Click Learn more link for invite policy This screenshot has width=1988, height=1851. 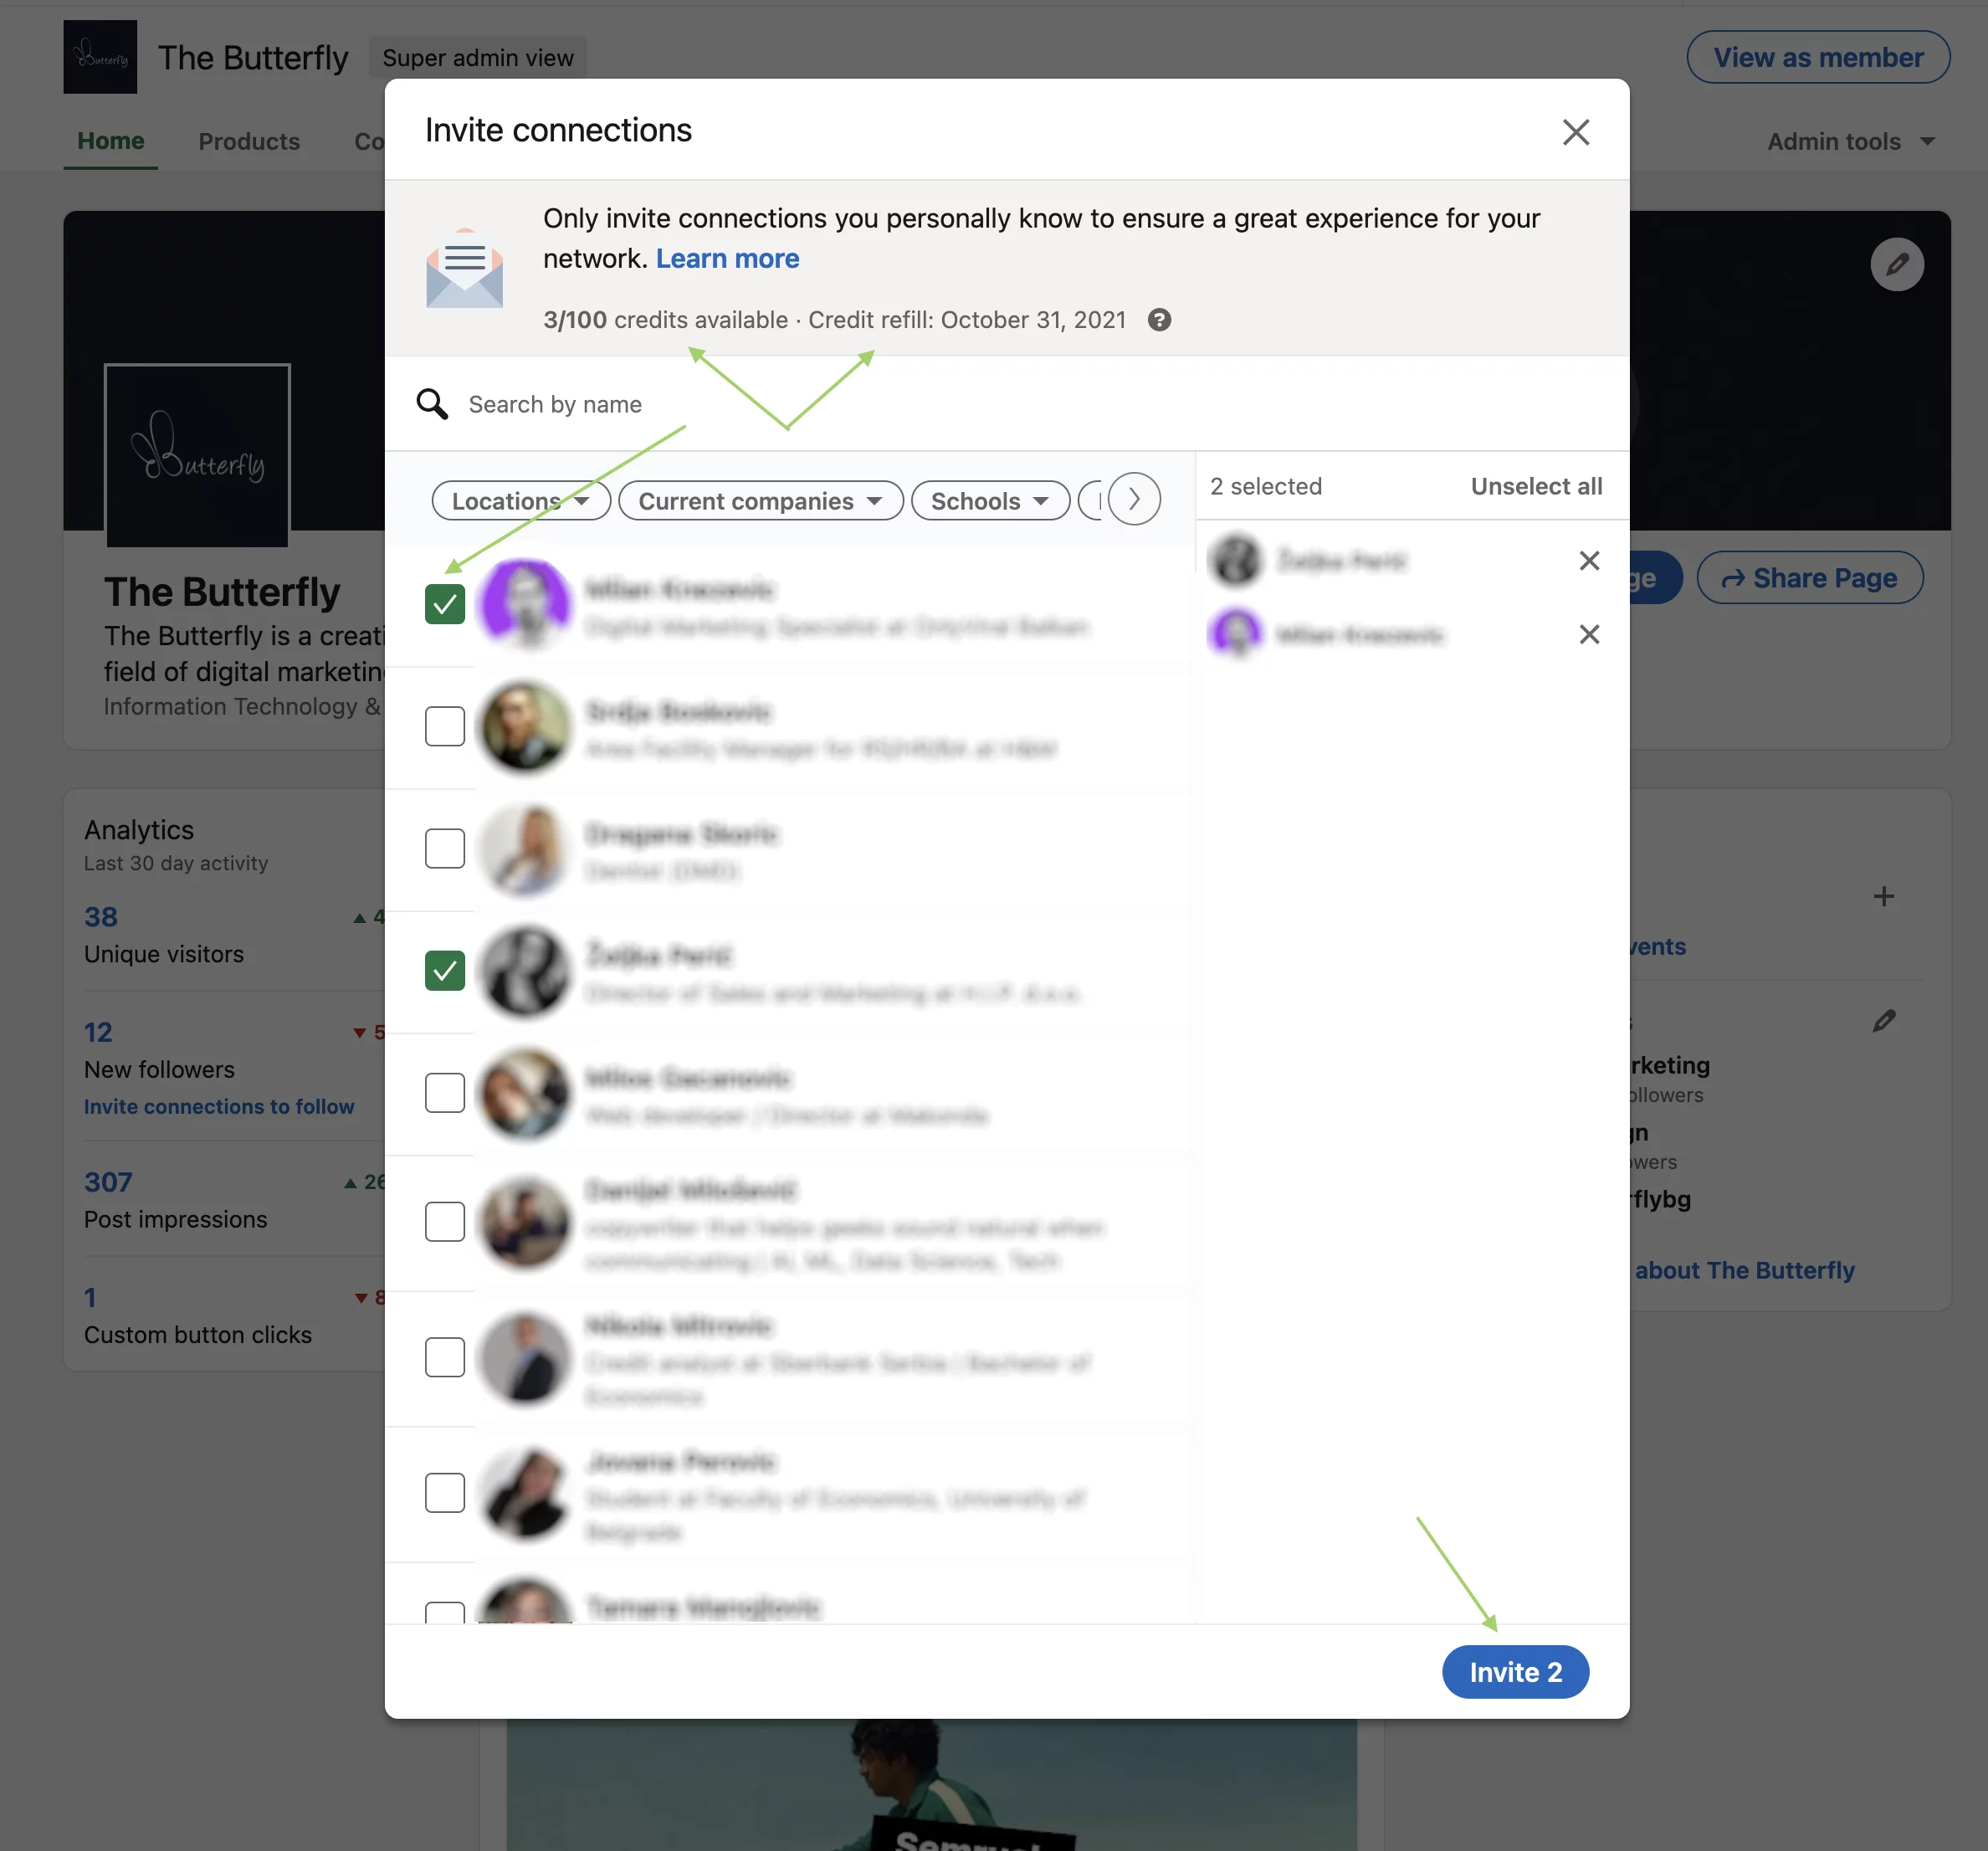point(725,256)
